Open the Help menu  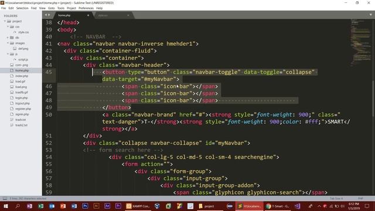point(99,8)
